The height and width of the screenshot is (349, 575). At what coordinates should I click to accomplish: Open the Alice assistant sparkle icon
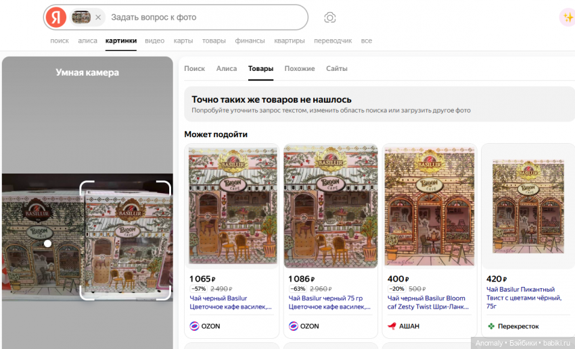567,18
